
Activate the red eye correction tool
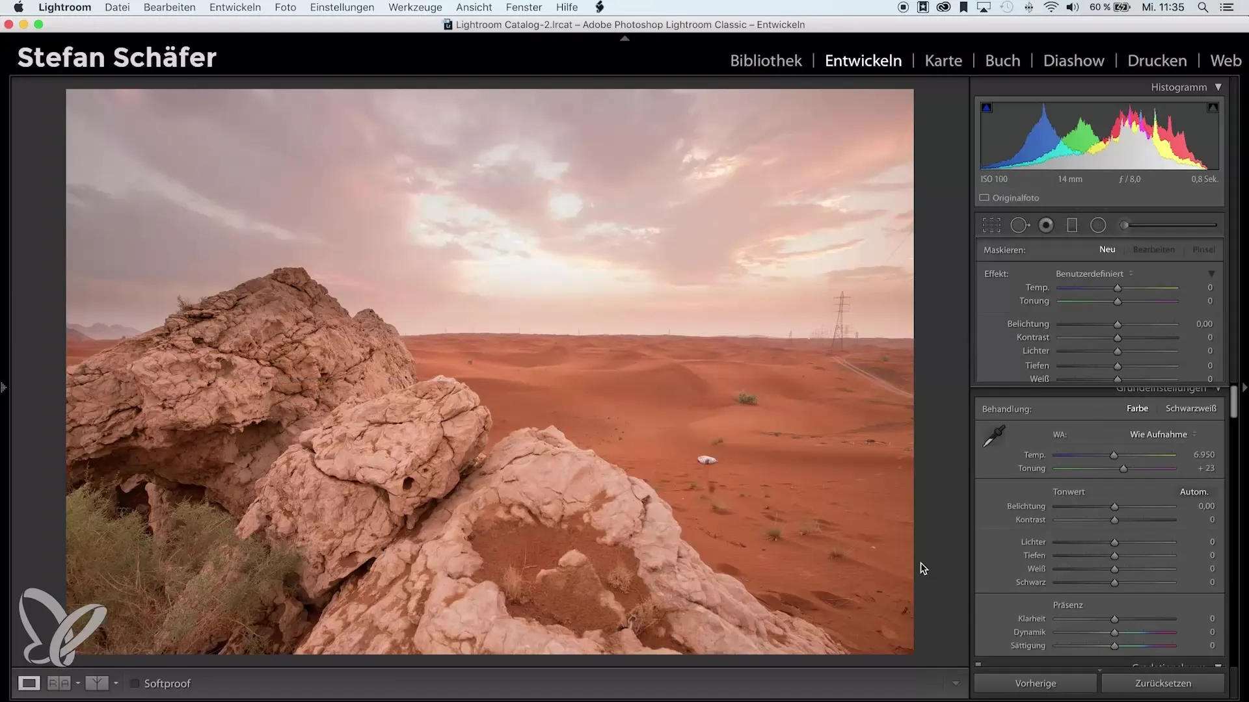coord(1046,226)
